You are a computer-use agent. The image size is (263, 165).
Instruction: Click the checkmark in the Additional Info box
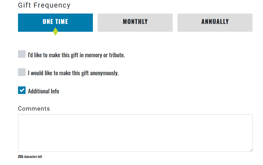[x=21, y=90]
